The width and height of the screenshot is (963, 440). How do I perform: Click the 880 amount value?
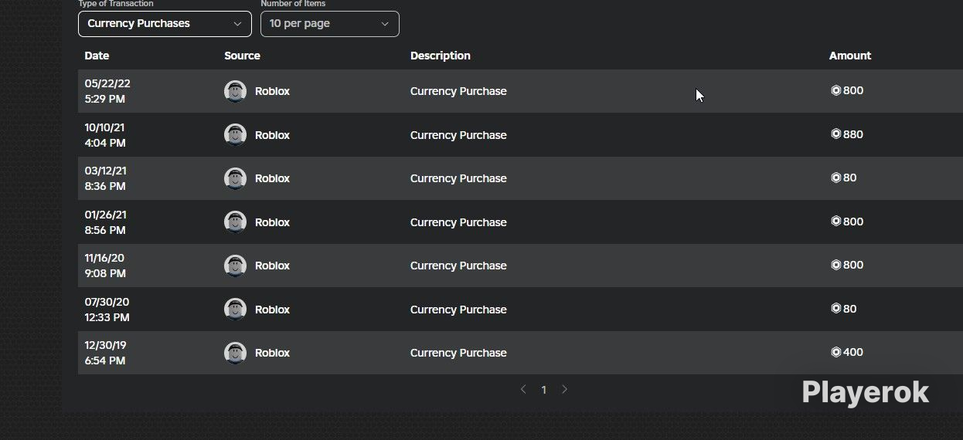coord(853,134)
